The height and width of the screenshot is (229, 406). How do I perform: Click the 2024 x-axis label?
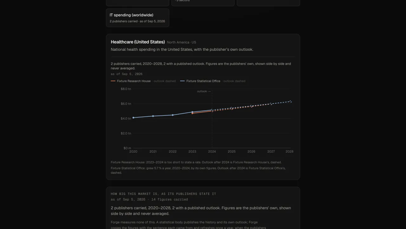coord(212,152)
